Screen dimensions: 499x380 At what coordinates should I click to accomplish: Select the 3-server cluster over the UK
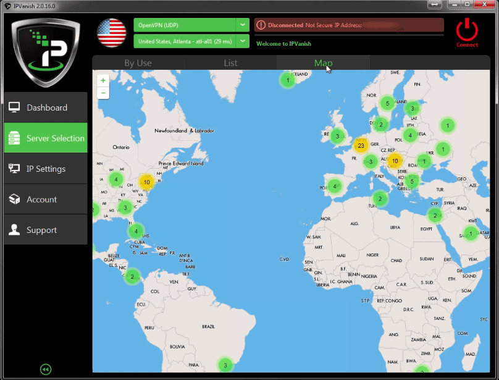click(x=337, y=137)
